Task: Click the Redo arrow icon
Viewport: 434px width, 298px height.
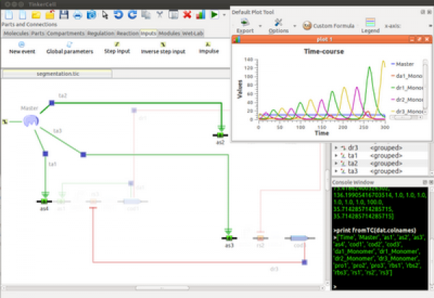Action: point(132,14)
